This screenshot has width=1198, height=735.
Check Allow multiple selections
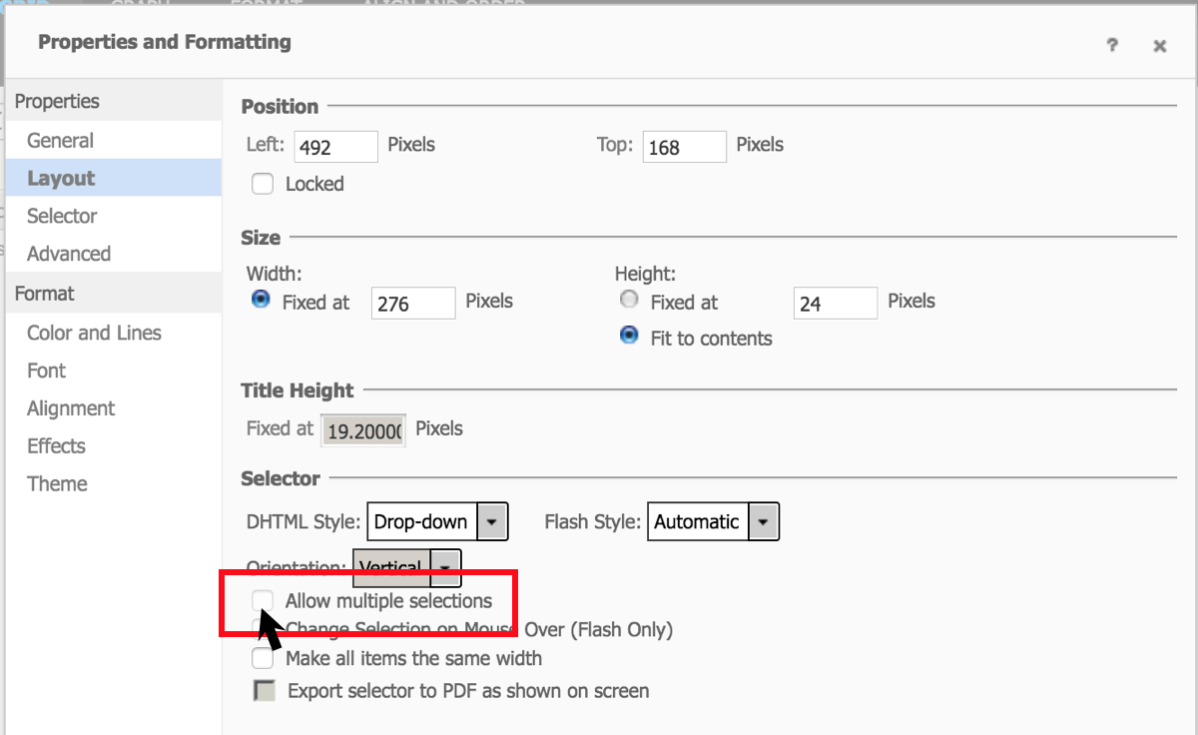point(264,600)
